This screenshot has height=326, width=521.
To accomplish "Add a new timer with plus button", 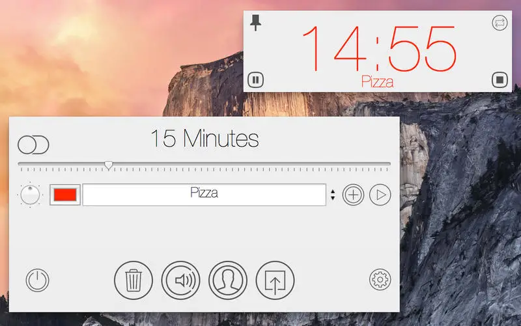I will 353,194.
